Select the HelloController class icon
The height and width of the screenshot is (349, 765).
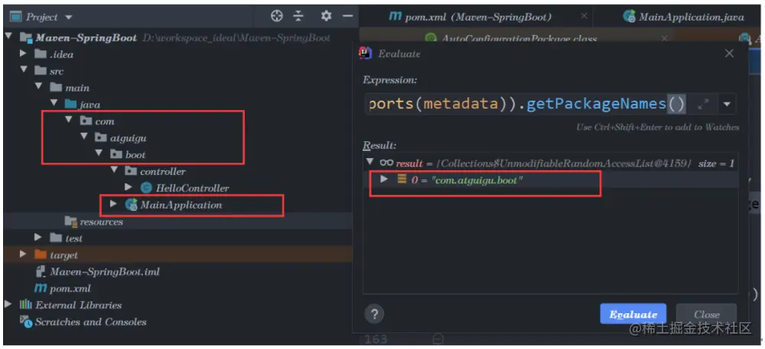pyautogui.click(x=146, y=188)
